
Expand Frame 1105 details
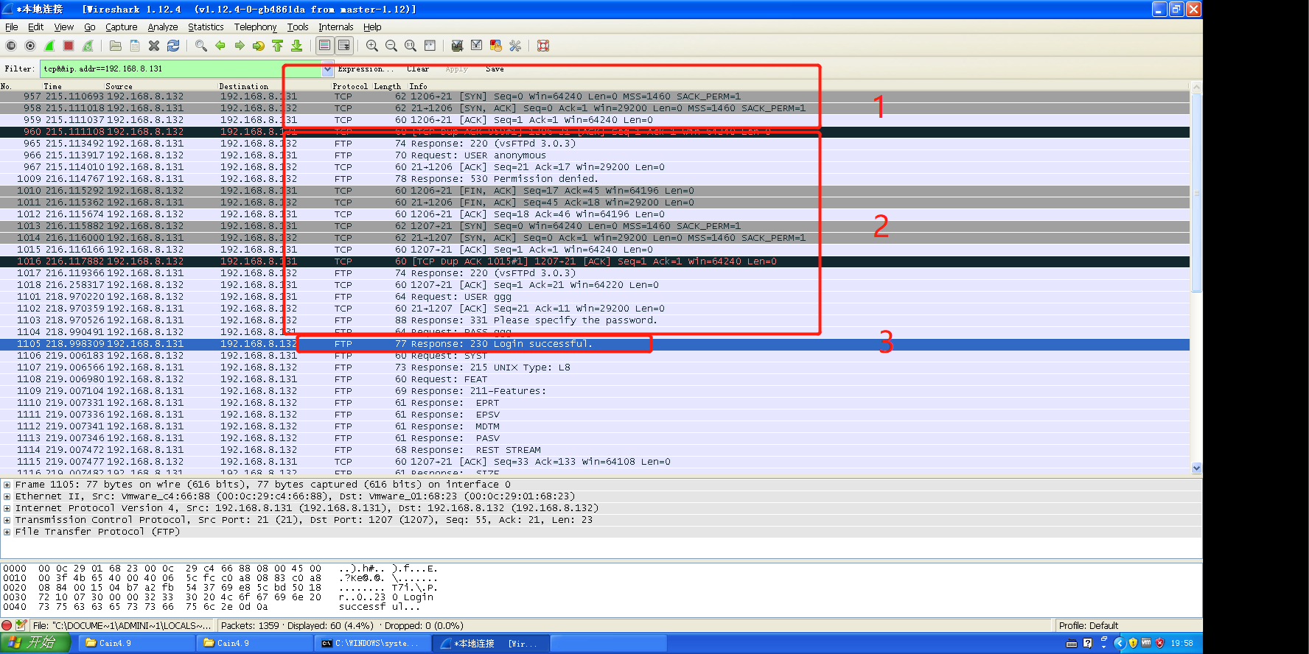click(7, 485)
